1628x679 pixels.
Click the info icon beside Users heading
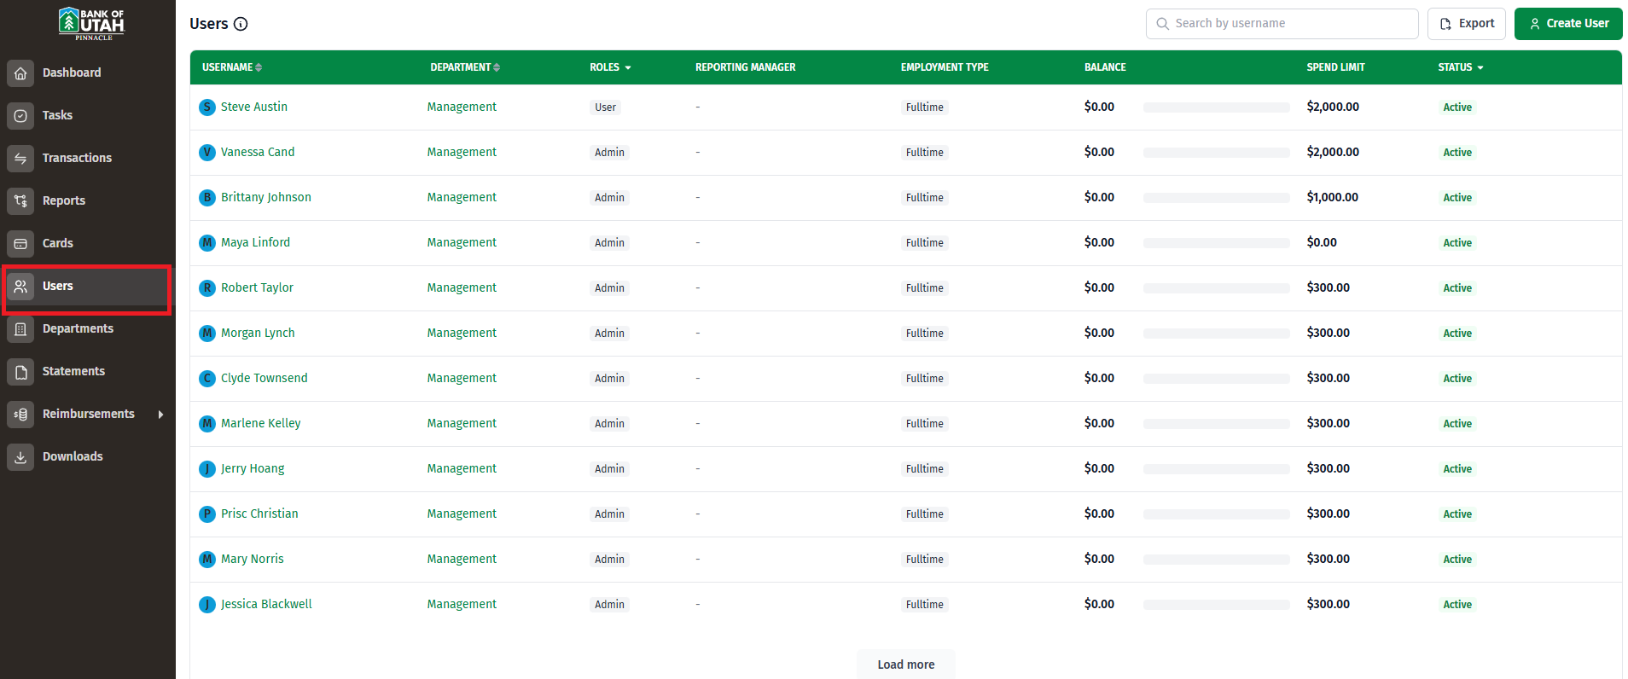(241, 24)
